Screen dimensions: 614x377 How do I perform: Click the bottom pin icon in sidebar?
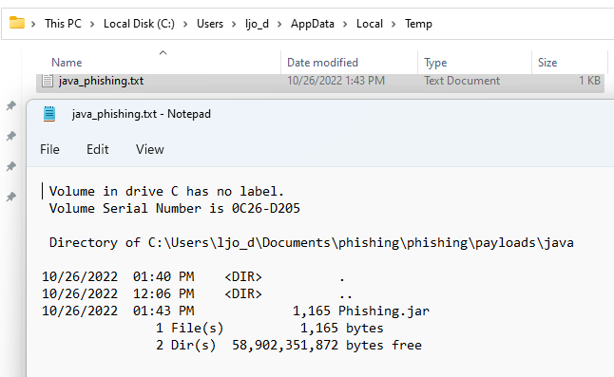[x=11, y=197]
